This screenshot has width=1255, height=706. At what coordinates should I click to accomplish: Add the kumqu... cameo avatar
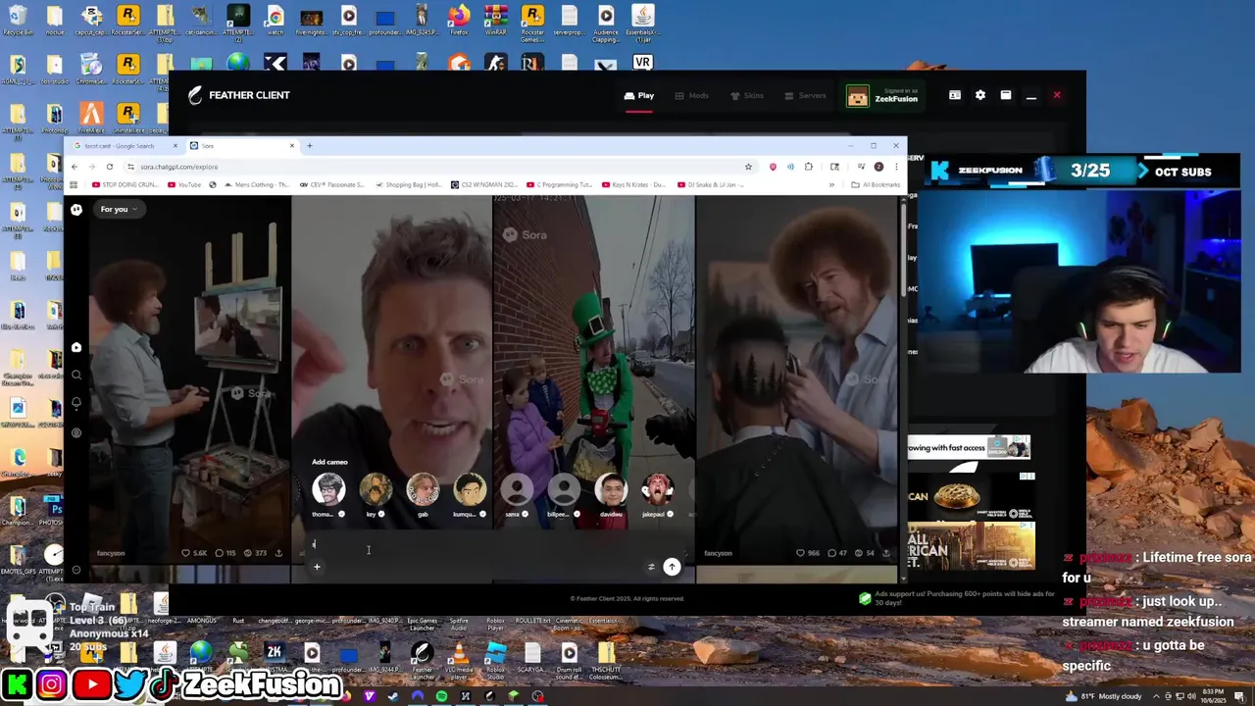pos(470,488)
